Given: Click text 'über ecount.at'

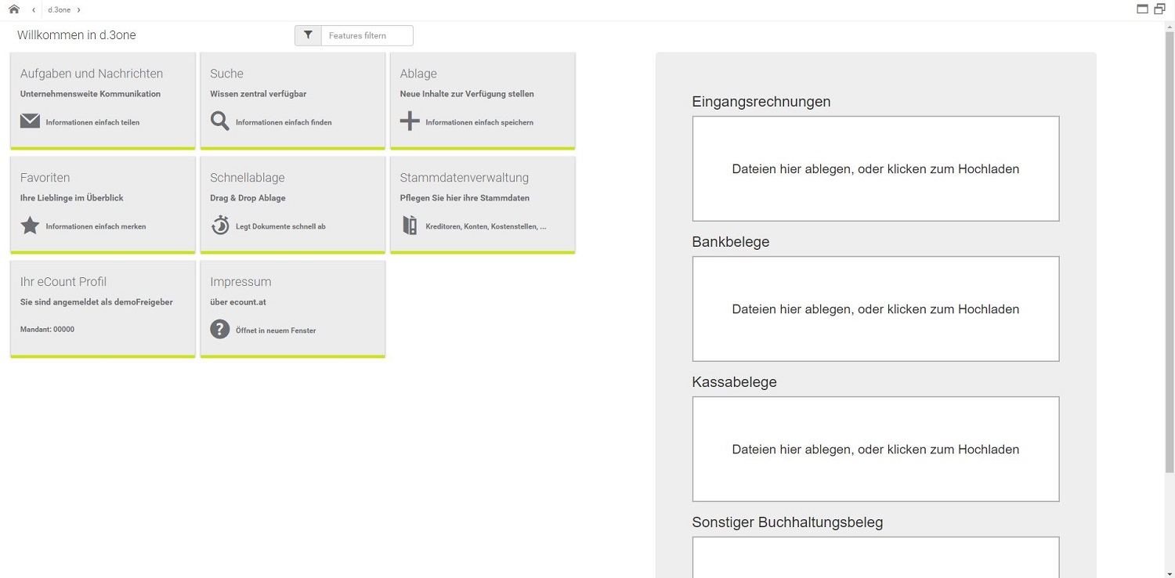Looking at the screenshot, I should tap(238, 302).
